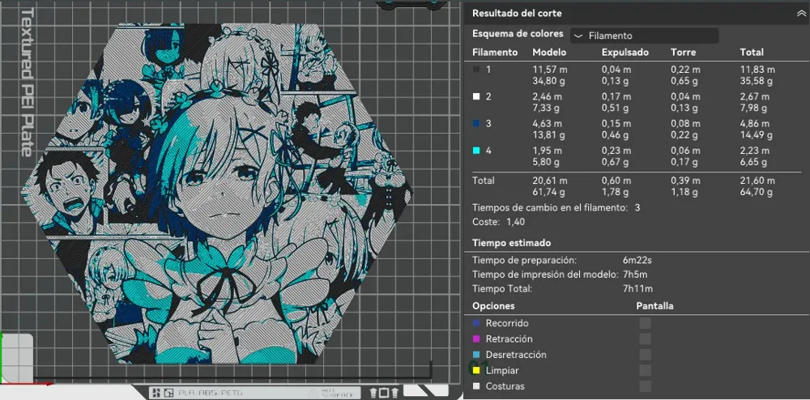810x400 pixels.
Task: Click the Filamento column header
Action: pyautogui.click(x=495, y=52)
